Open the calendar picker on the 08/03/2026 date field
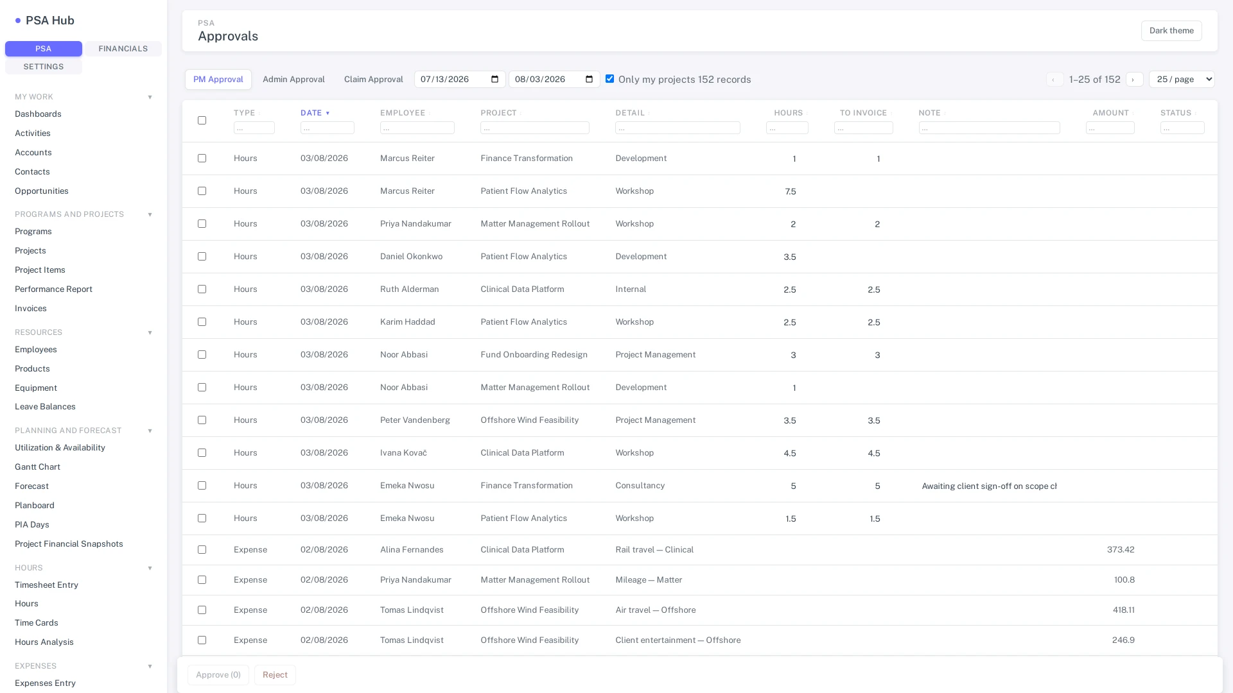This screenshot has height=693, width=1233. (x=589, y=80)
